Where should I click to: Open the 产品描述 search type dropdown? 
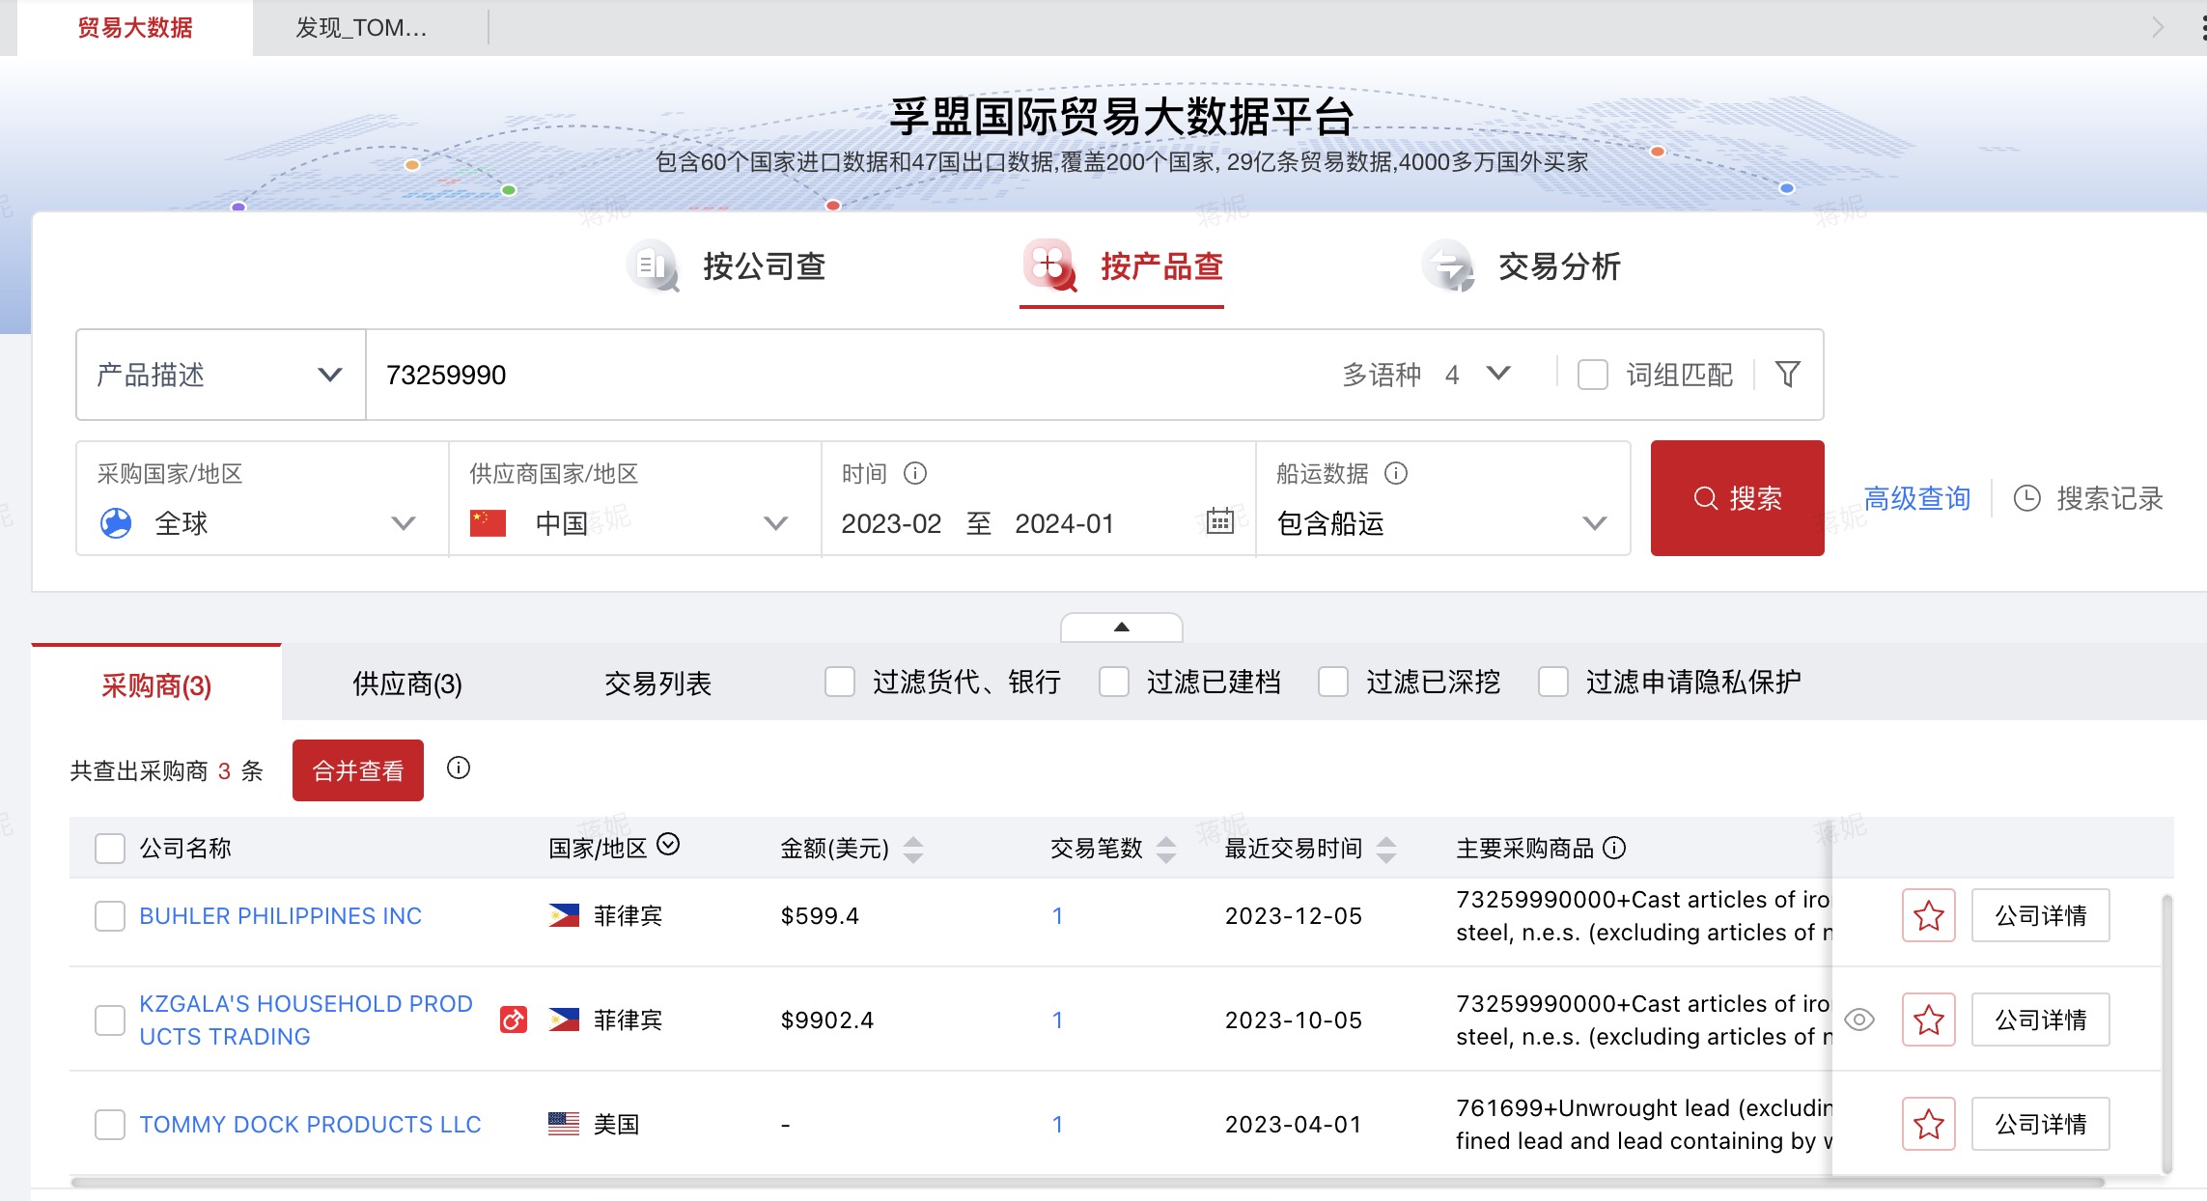click(220, 375)
